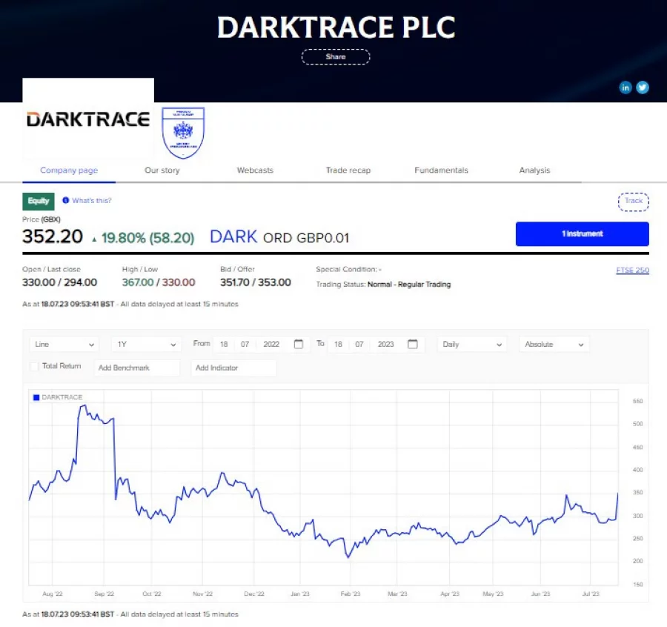The width and height of the screenshot is (667, 627).
Task: Open the Trade recap tab
Action: point(348,170)
